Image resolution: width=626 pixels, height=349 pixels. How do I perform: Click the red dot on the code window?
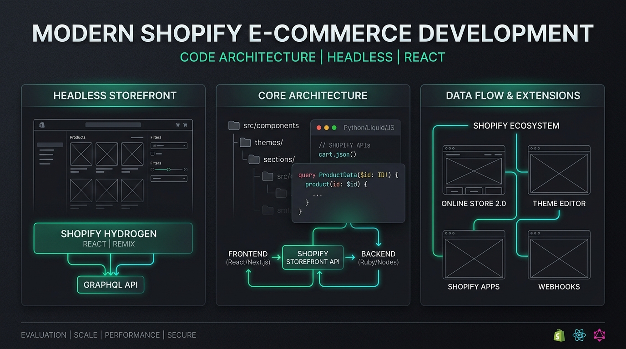[x=319, y=128]
